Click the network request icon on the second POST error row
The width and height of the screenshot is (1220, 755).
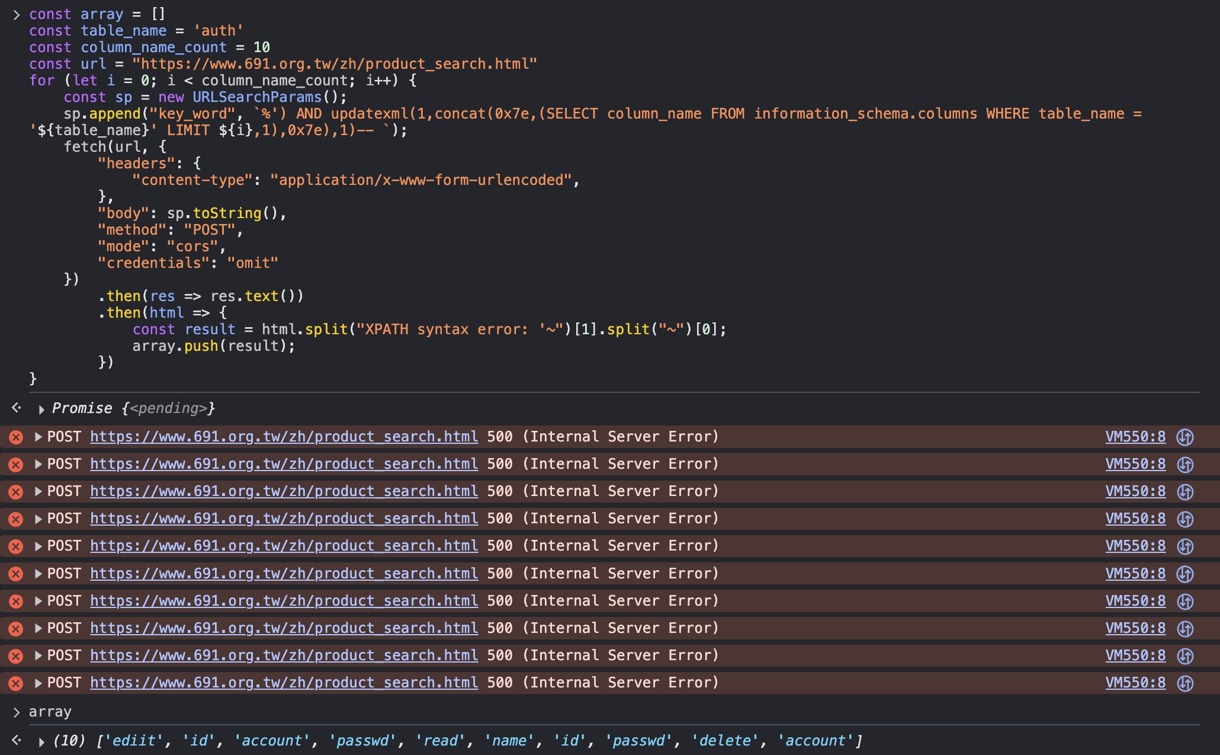pyautogui.click(x=1185, y=465)
